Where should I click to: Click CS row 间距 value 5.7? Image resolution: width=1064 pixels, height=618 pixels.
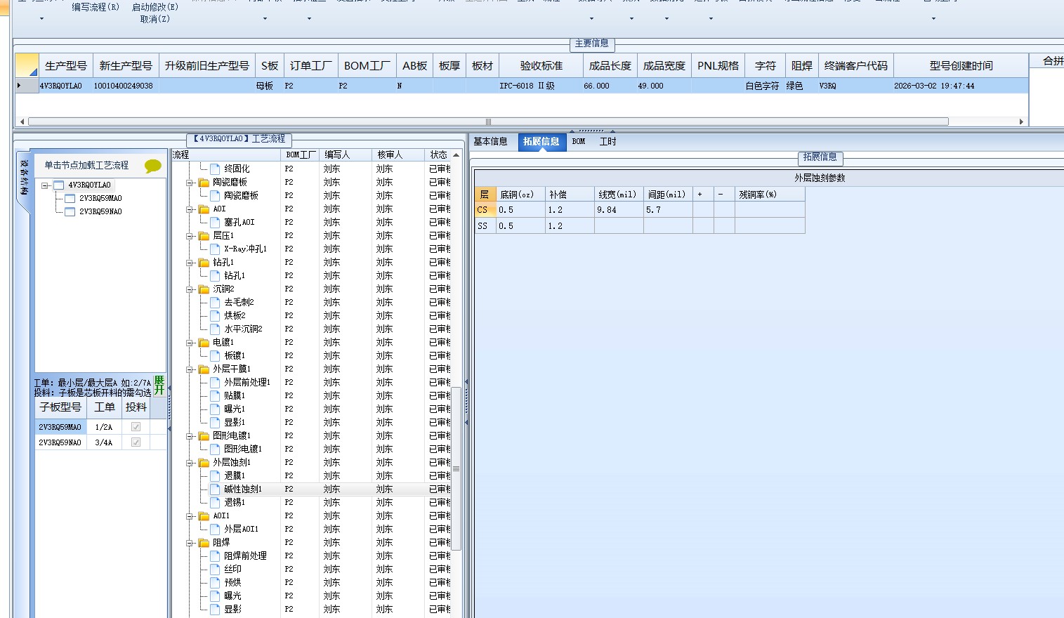[668, 210]
